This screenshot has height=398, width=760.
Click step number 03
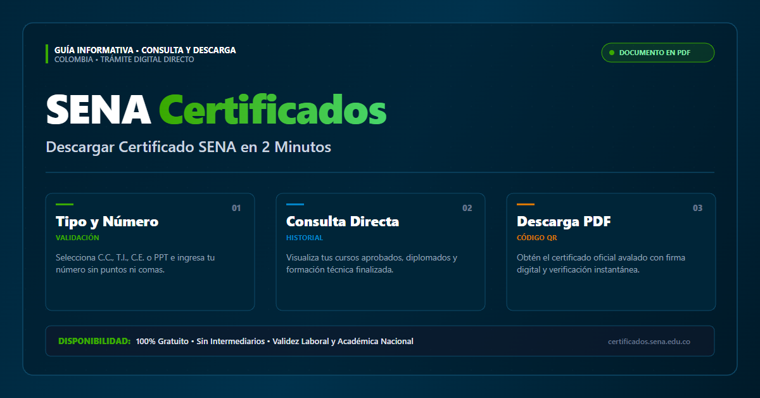697,208
